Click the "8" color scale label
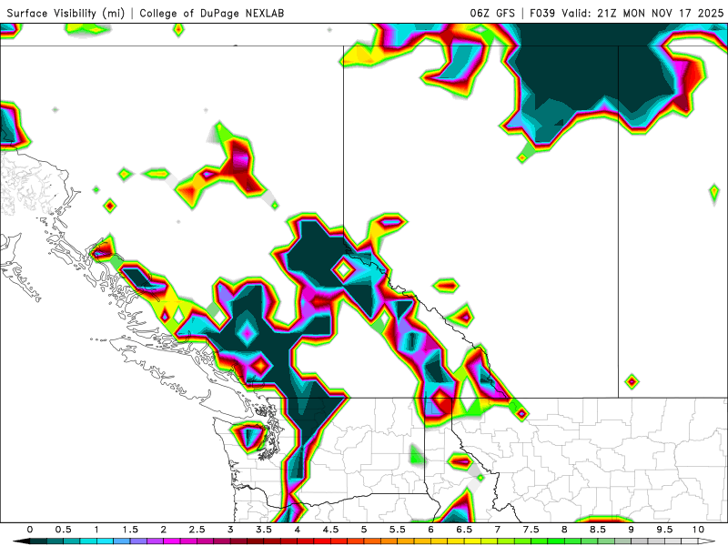The height and width of the screenshot is (546, 728). click(564, 530)
